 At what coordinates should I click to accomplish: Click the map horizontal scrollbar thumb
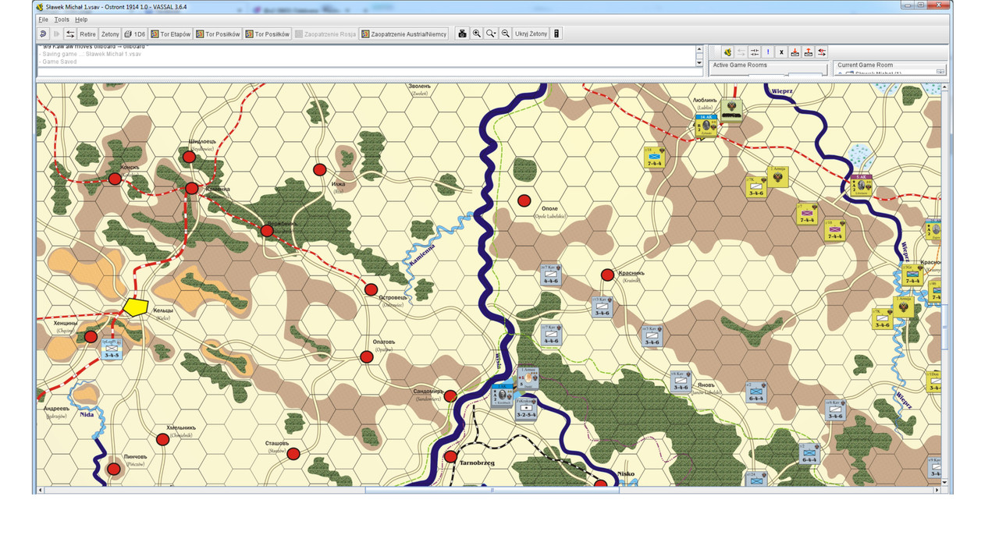[492, 490]
